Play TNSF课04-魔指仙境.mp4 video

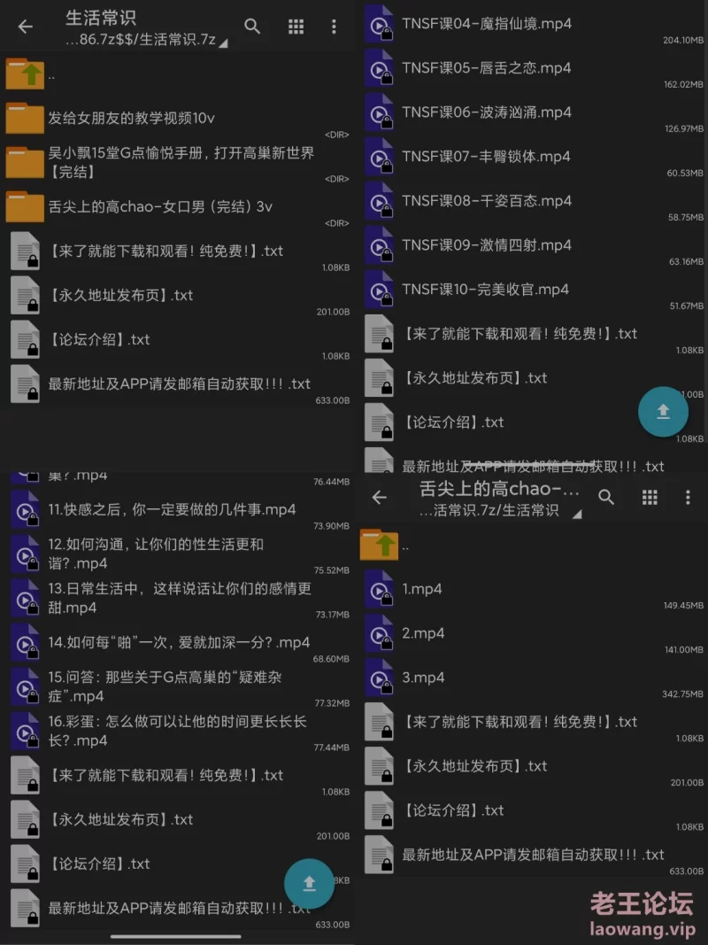pyautogui.click(x=531, y=25)
